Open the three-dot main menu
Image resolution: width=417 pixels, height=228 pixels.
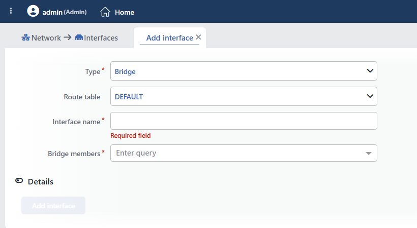(x=11, y=11)
